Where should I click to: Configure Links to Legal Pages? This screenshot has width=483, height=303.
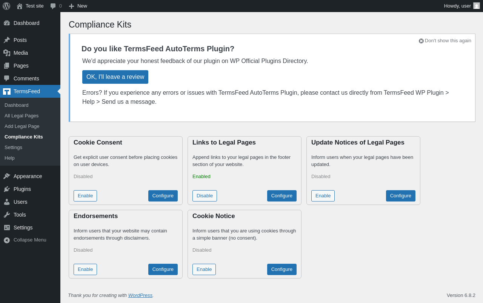pos(282,196)
